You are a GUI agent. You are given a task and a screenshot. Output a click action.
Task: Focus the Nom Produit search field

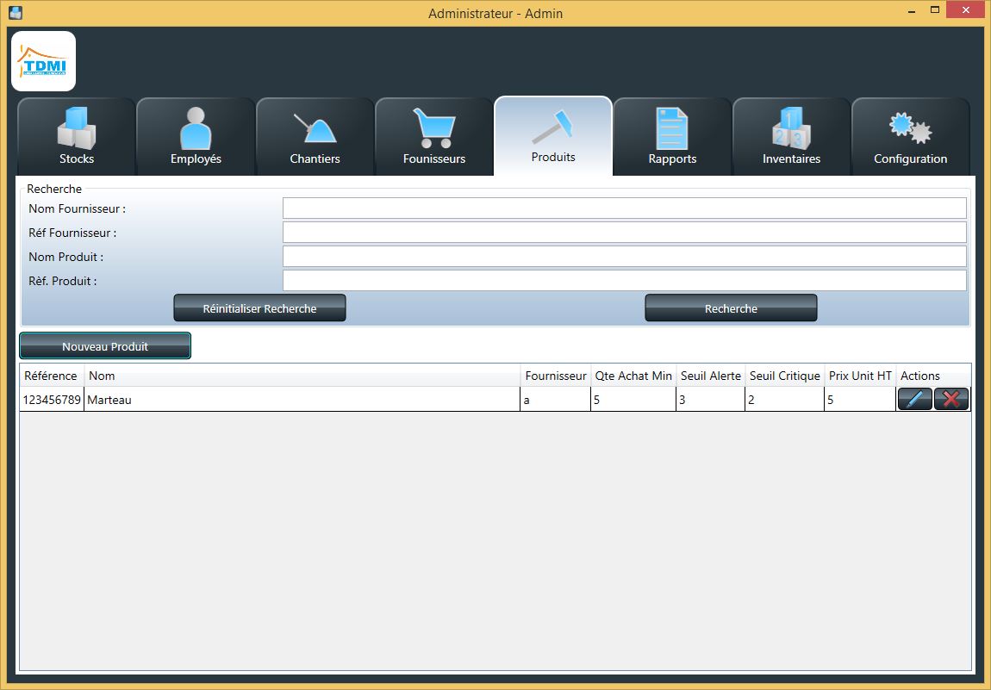(x=625, y=256)
